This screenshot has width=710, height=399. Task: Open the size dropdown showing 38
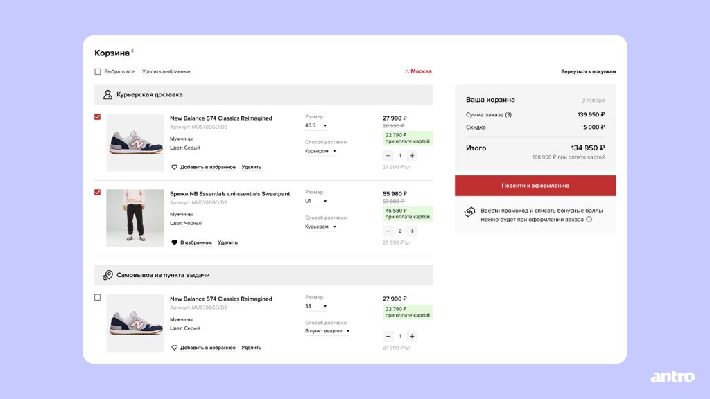pos(316,306)
